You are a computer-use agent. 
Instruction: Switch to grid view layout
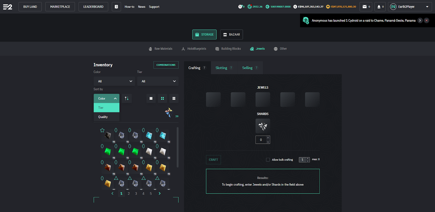point(162,99)
